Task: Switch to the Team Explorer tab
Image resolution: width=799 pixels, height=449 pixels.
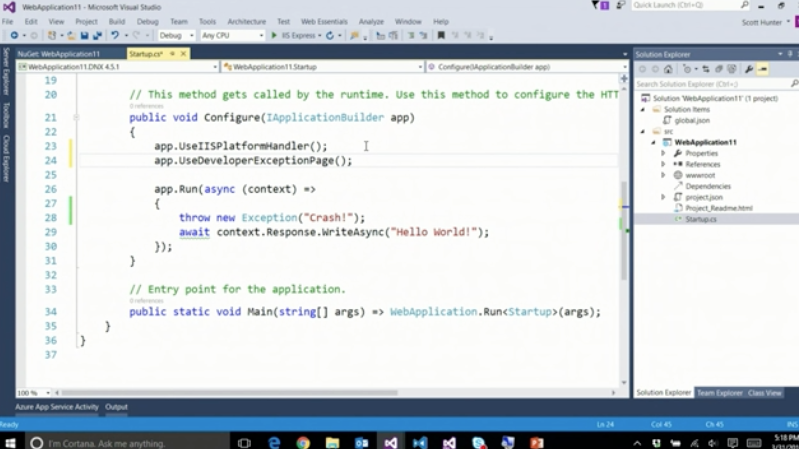Action: click(720, 393)
